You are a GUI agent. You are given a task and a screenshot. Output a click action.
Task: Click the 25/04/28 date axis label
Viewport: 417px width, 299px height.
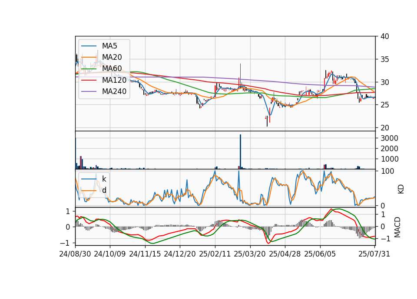[285, 254]
